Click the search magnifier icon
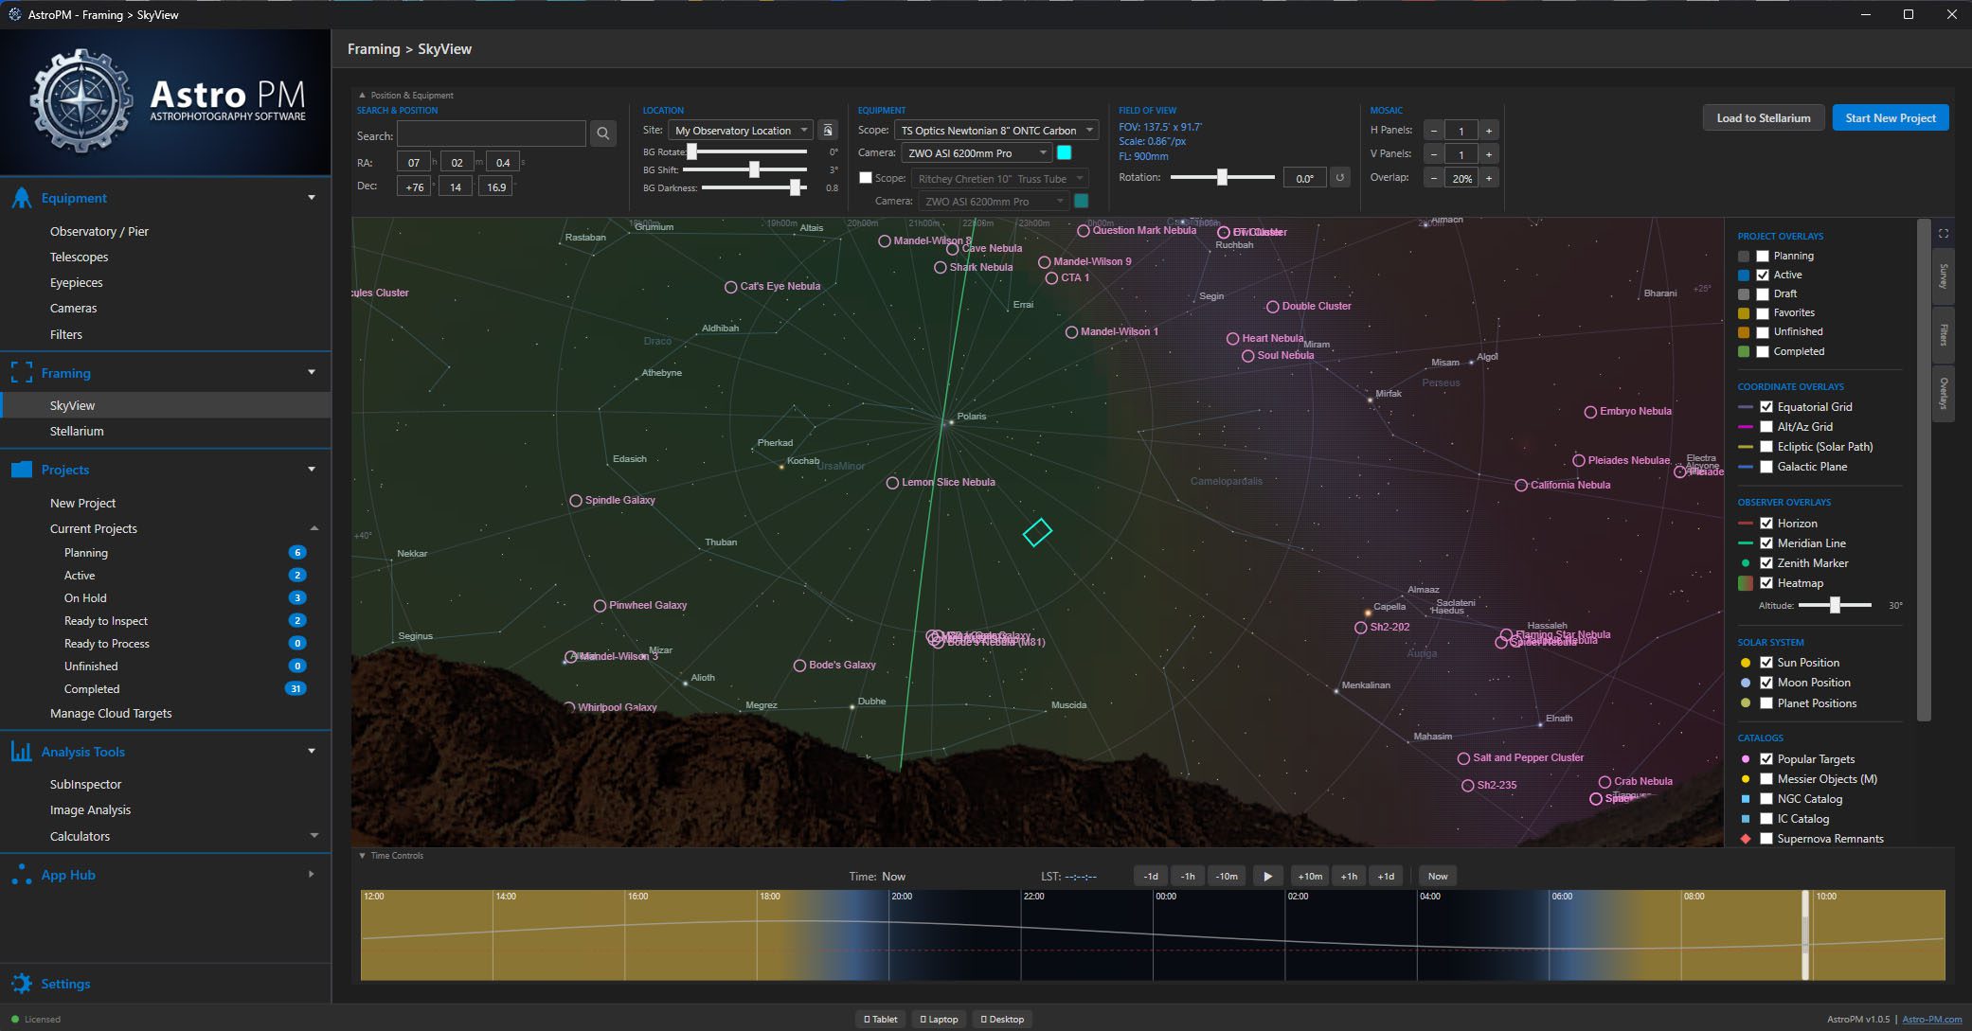Screen dimensions: 1972x1031 [x=602, y=134]
